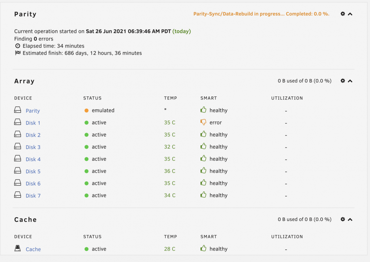The width and height of the screenshot is (370, 262).
Task: Click the Disk 2 drive icon
Action: click(x=18, y=134)
